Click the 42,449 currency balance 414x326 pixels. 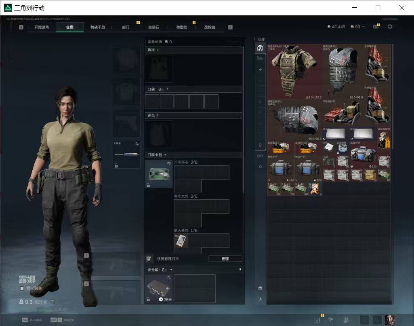coord(336,27)
